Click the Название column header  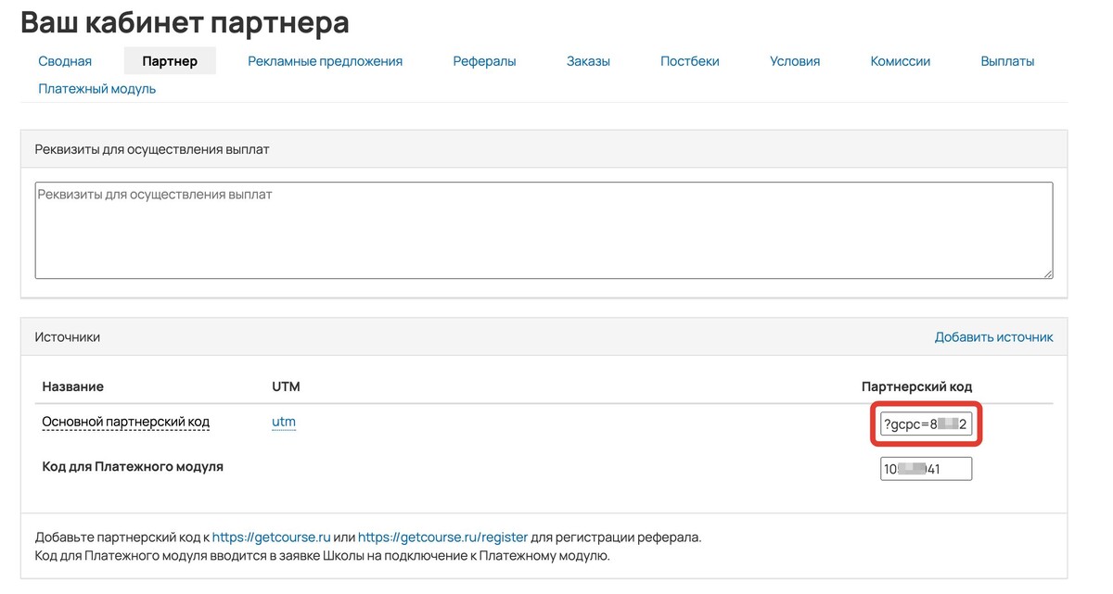pos(73,386)
